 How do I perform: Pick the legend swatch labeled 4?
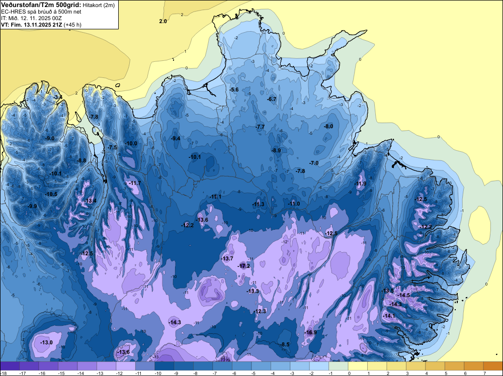pyautogui.click(x=435, y=366)
